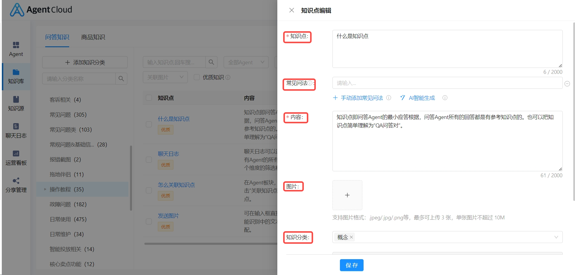Click the 输入知识点 search field
Viewport: 575px width, 275px height.
pos(174,62)
